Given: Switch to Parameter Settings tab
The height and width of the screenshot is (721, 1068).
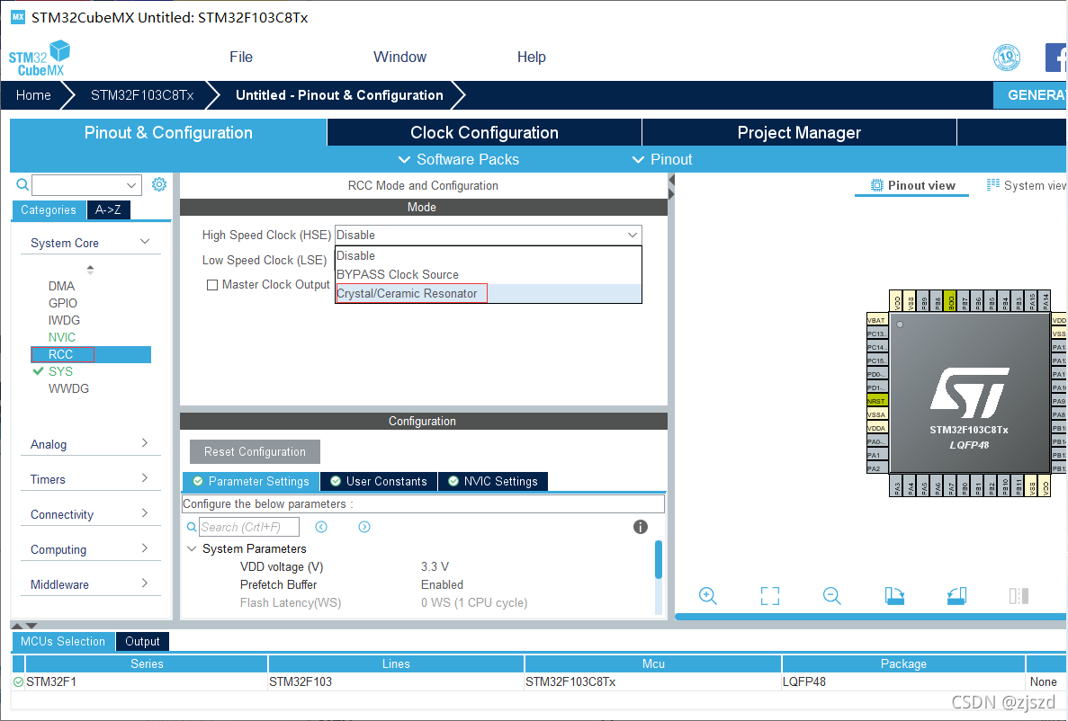Looking at the screenshot, I should pyautogui.click(x=251, y=481).
